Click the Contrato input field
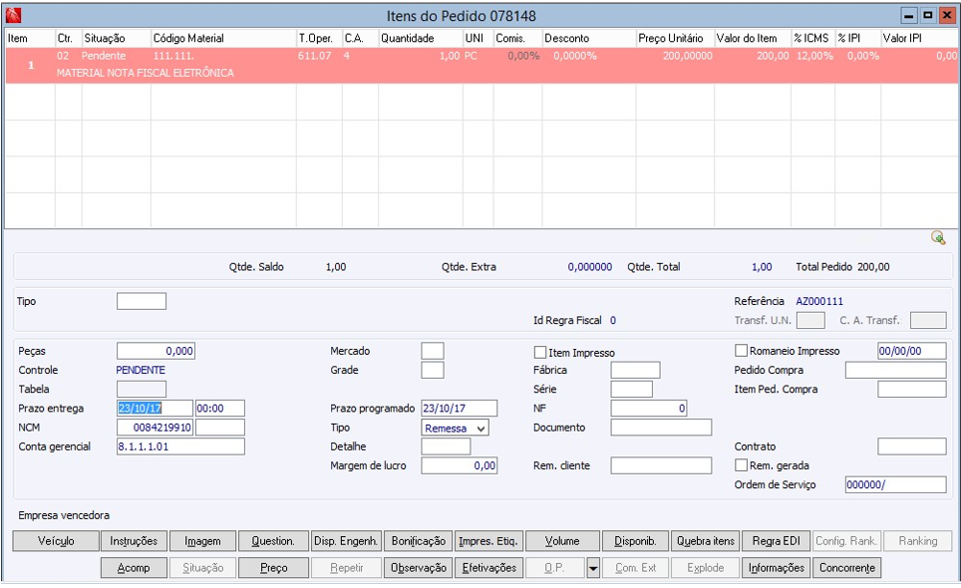Image resolution: width=961 pixels, height=588 pixels. point(912,445)
